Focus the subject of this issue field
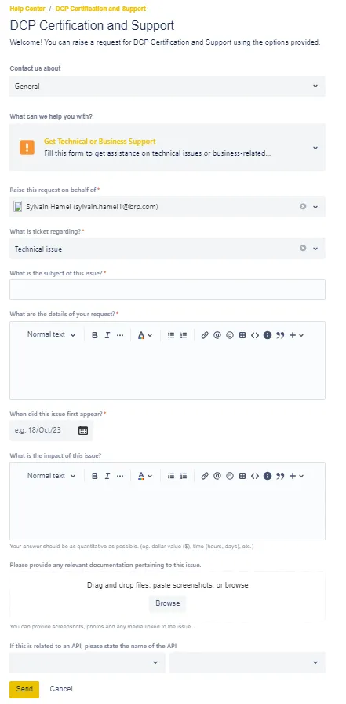Image resolution: width=346 pixels, height=704 pixels. coord(167,289)
